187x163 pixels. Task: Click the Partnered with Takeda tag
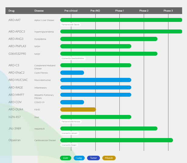tap(70, 25)
